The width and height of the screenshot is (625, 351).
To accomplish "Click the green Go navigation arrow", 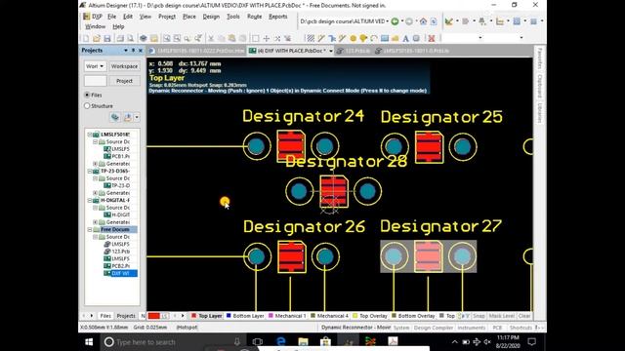I will (395, 21).
